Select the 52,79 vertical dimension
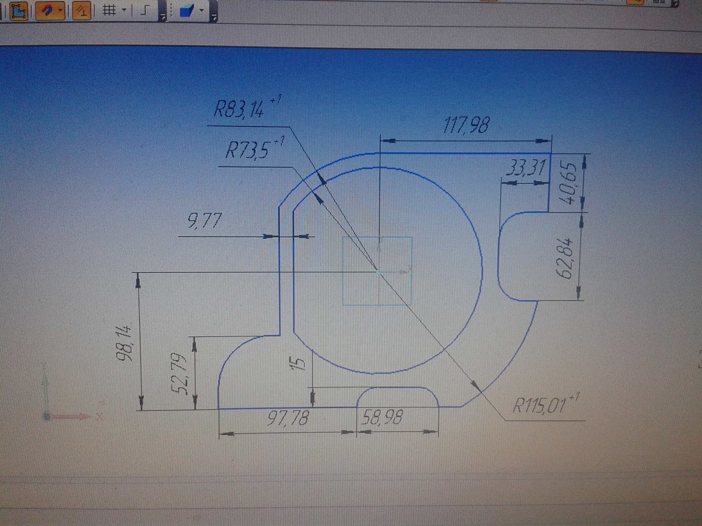This screenshot has height=526, width=702. click(x=180, y=374)
